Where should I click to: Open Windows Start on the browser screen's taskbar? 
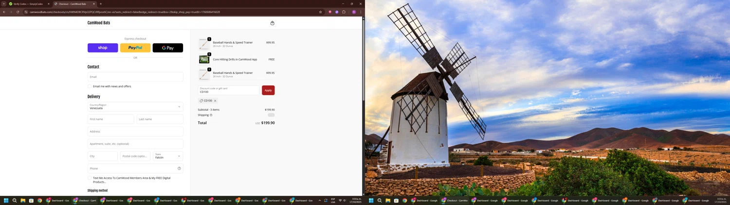(x=6, y=200)
